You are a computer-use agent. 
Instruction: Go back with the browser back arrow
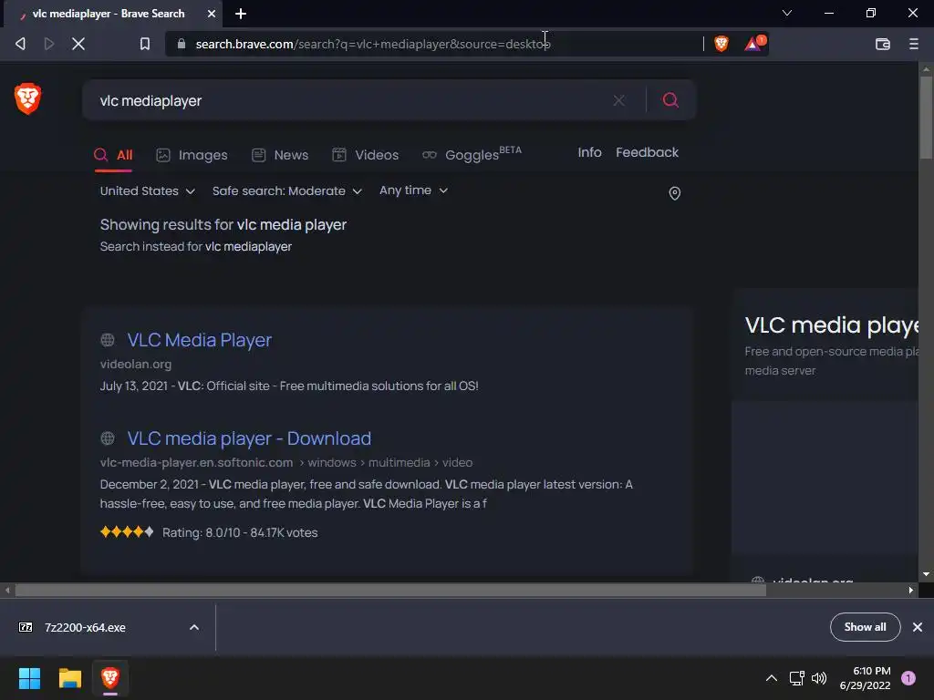[x=20, y=44]
